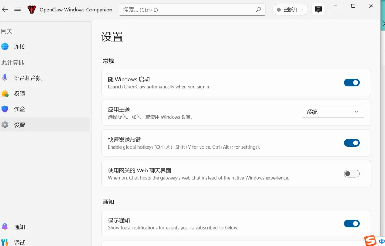Switch to the 沙盒 page
Screen dimensions: 385x246
[45, 109]
